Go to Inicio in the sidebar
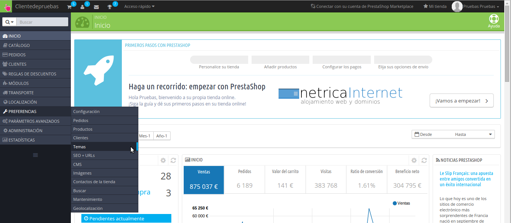Image resolution: width=511 pixels, height=223 pixels. 35,36
